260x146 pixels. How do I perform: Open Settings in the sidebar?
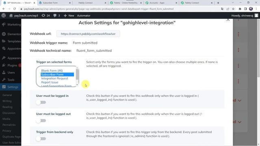(11, 87)
